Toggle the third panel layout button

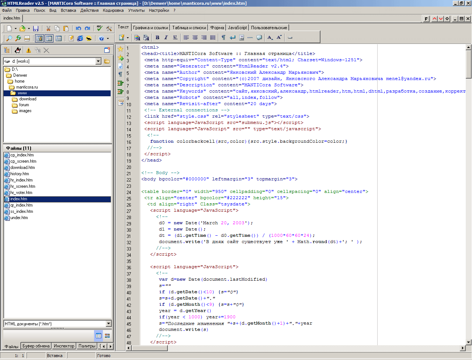59,38
